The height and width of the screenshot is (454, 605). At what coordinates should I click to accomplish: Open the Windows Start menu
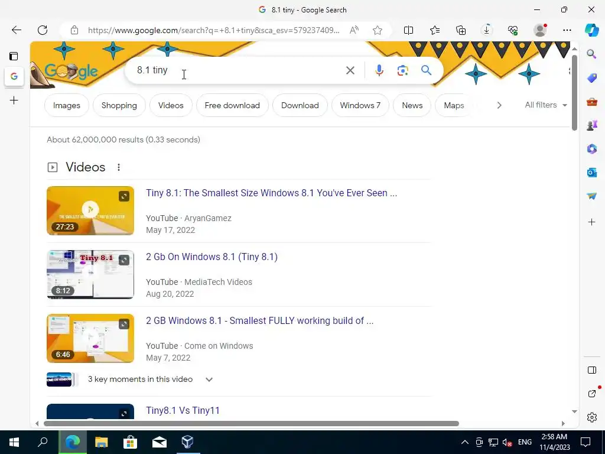[14, 442]
